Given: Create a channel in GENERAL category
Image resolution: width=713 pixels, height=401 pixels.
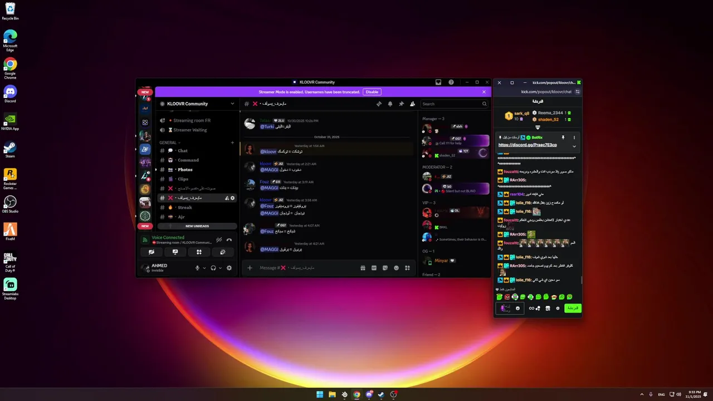Looking at the screenshot, I should click(x=232, y=143).
